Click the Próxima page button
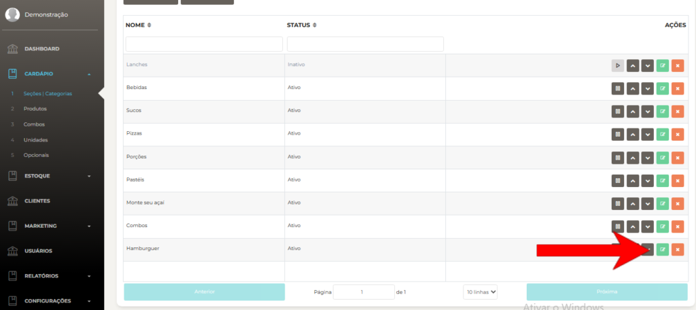 [x=607, y=292]
